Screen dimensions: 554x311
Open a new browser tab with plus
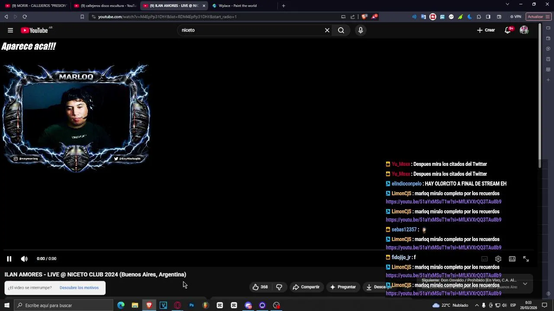[283, 6]
